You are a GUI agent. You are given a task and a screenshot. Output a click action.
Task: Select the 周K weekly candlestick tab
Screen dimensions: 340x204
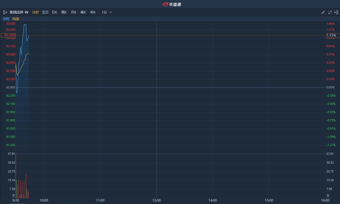point(64,12)
